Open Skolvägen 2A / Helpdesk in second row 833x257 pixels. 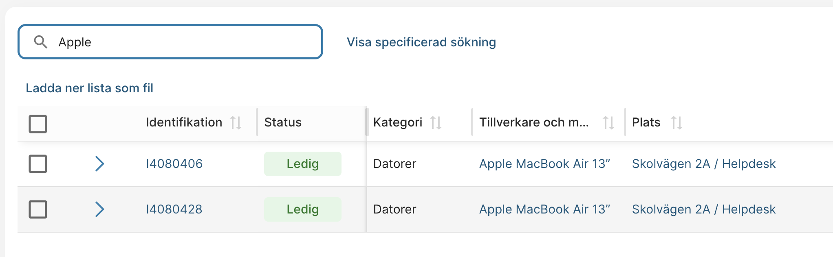[x=703, y=209]
